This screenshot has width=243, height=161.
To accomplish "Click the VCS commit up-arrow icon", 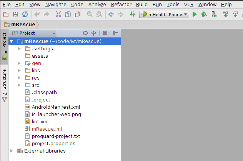I will [x=235, y=14].
